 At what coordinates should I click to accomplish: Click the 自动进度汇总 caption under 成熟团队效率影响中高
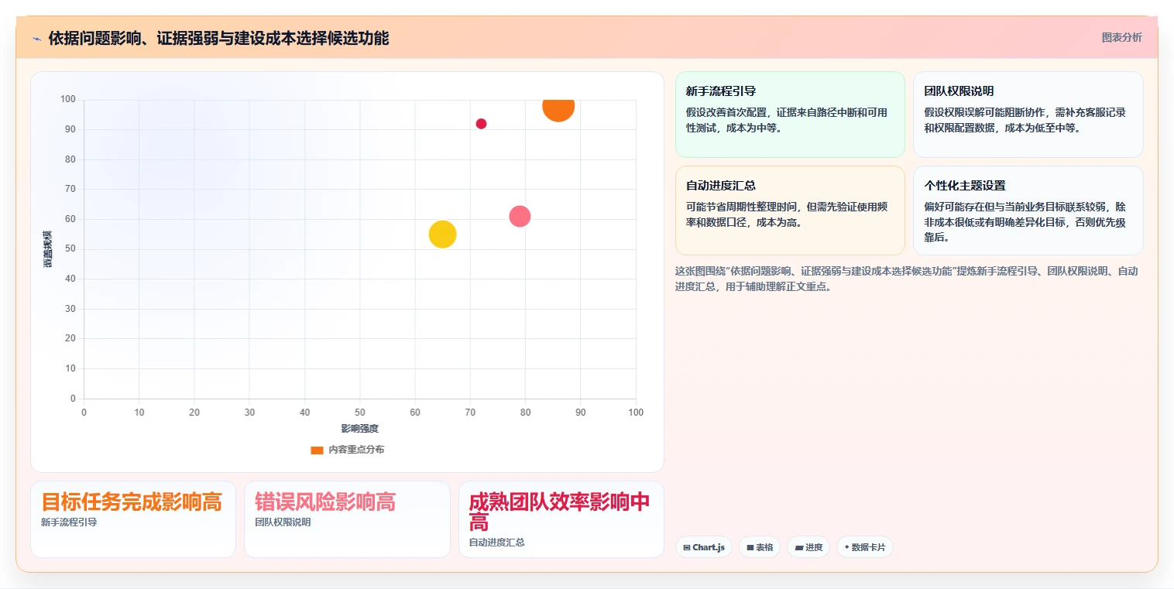pos(497,543)
